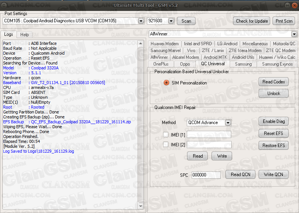This screenshot has width=299, height=213.
Task: Click the Read QCN button
Action: coord(240,175)
